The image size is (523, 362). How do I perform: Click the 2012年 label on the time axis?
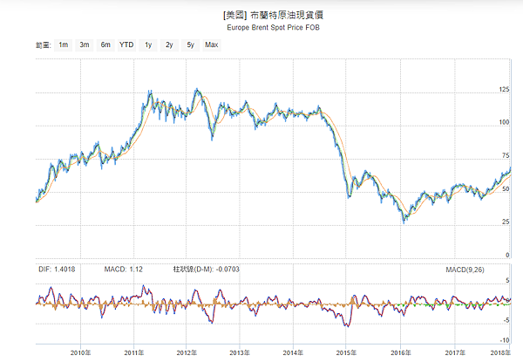186,352
